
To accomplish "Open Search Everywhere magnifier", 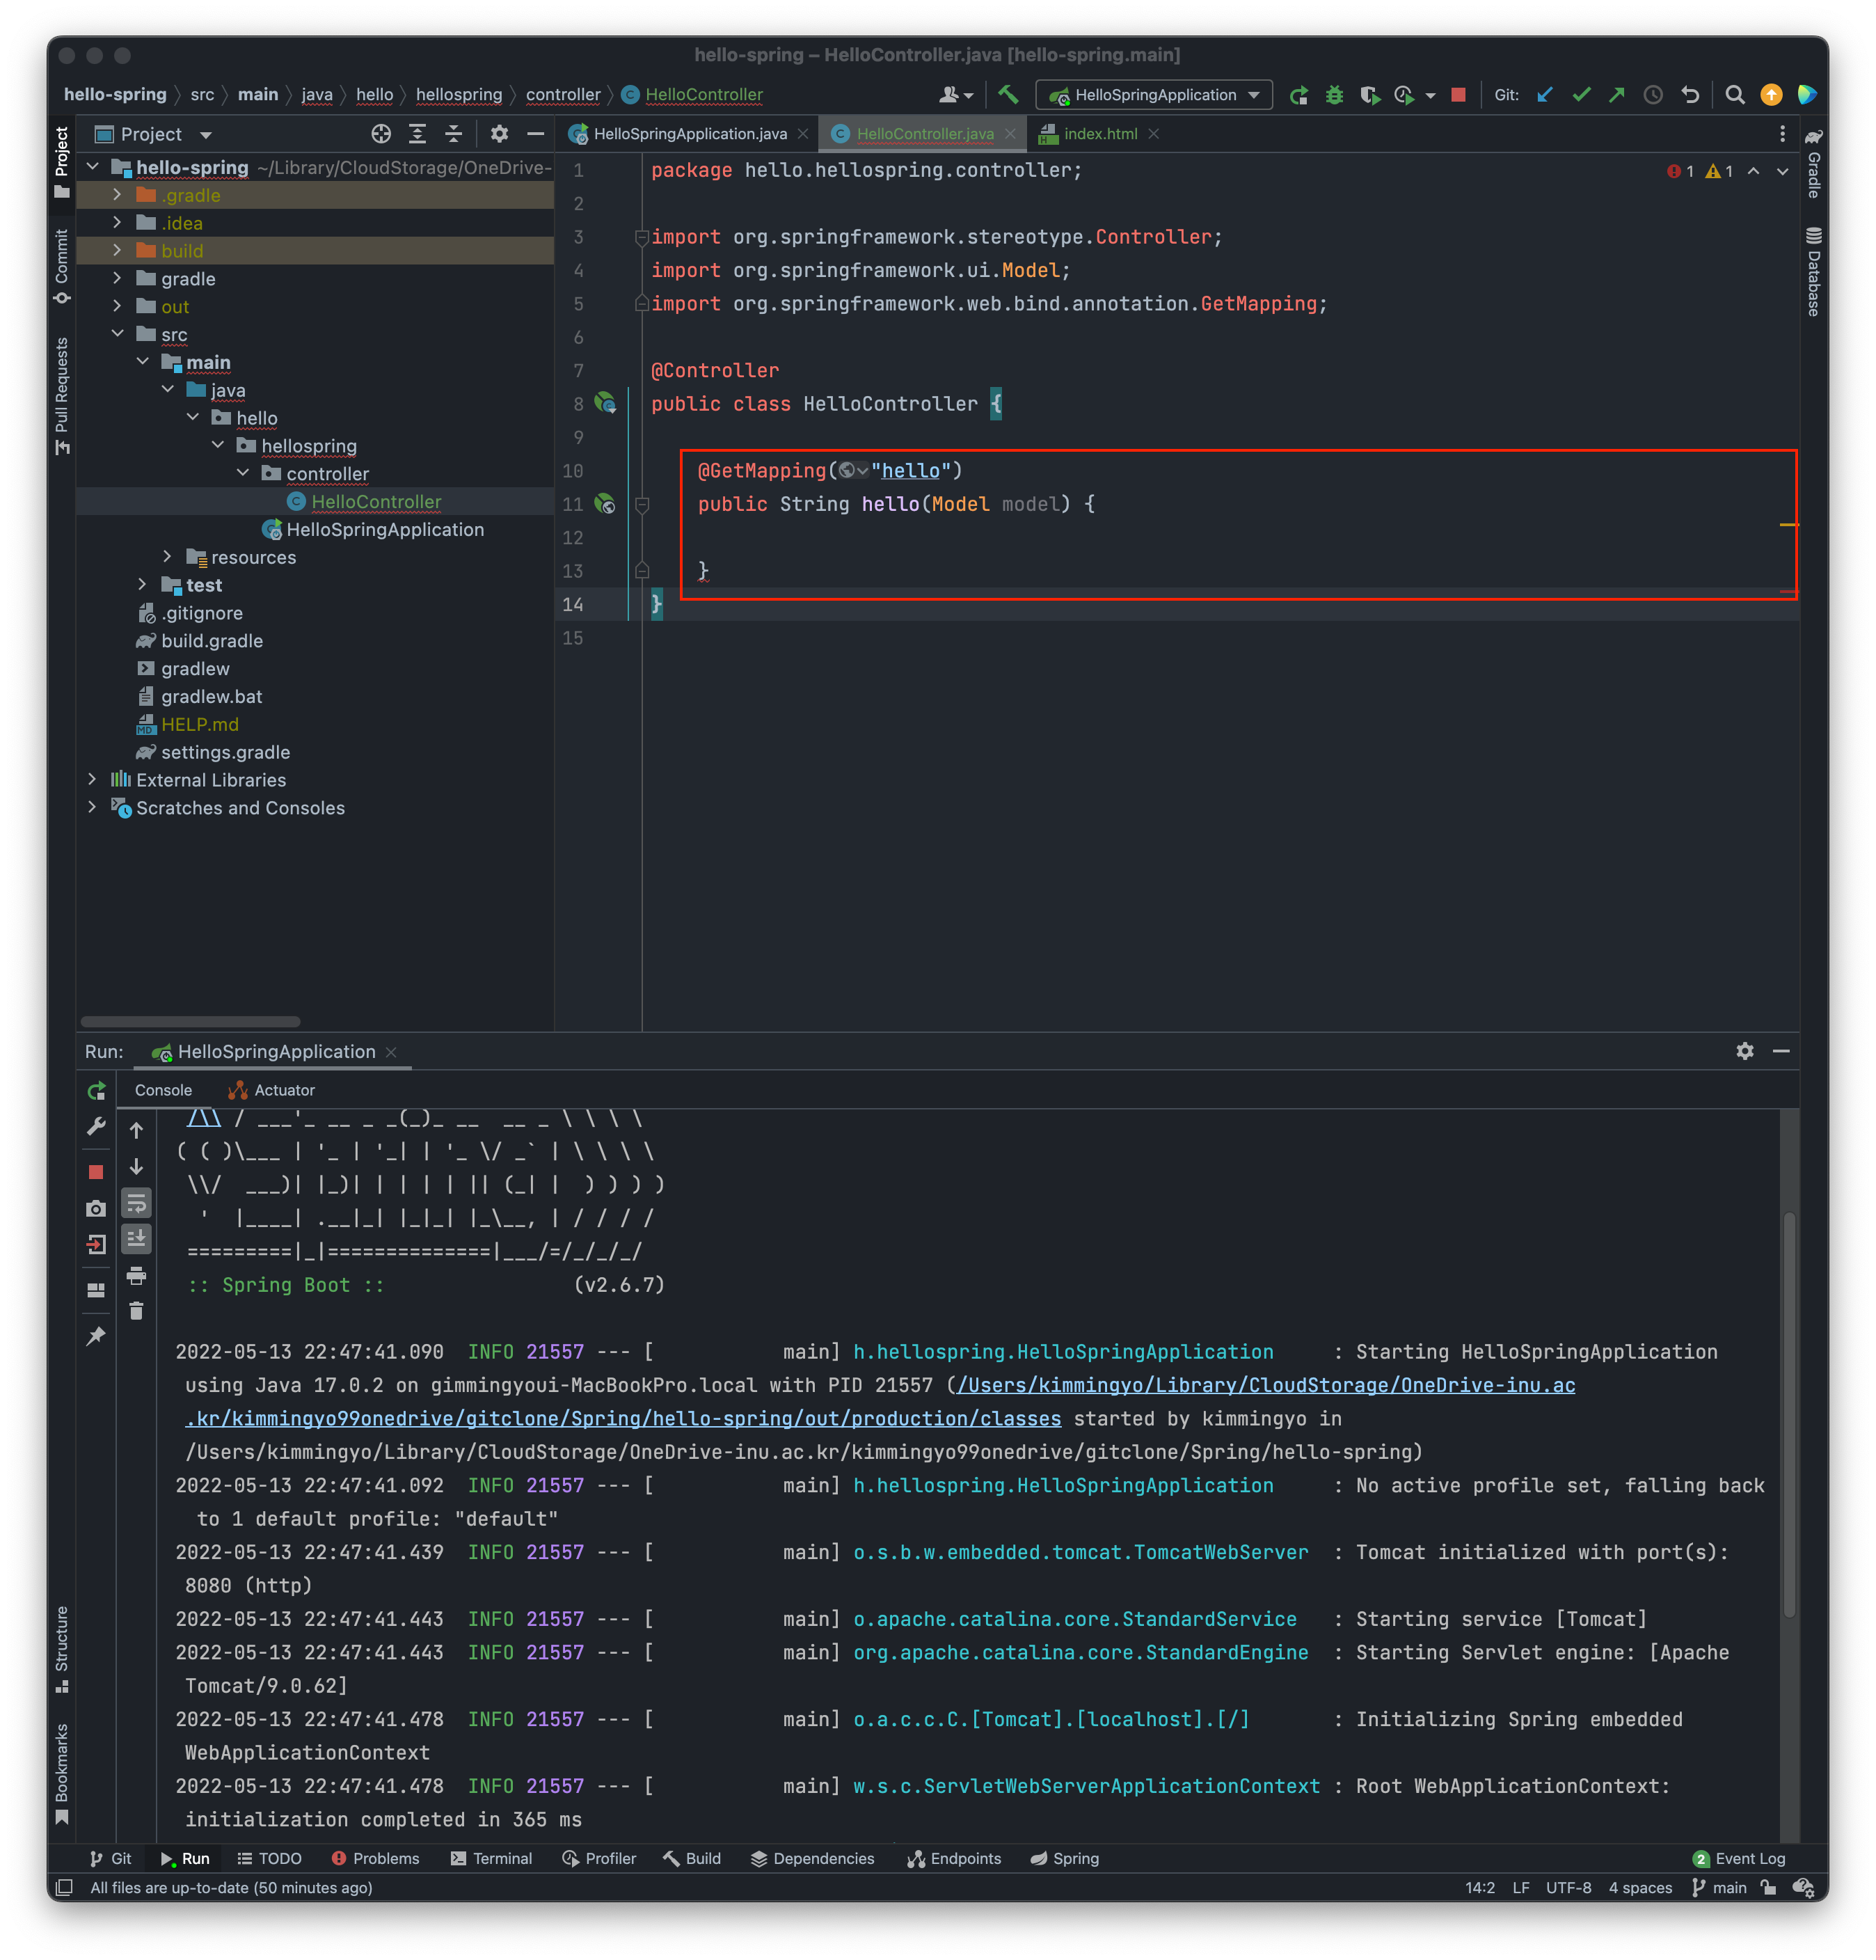I will click(x=1735, y=95).
